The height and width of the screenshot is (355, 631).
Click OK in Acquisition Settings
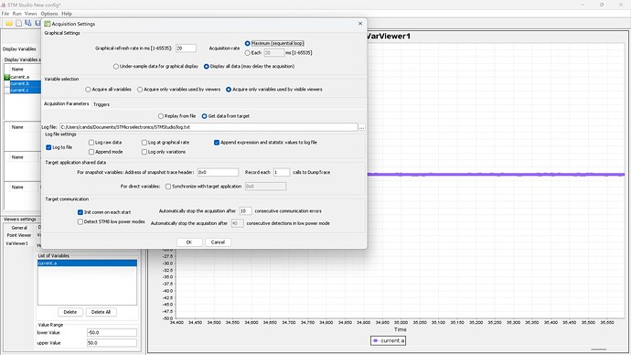tap(189, 242)
